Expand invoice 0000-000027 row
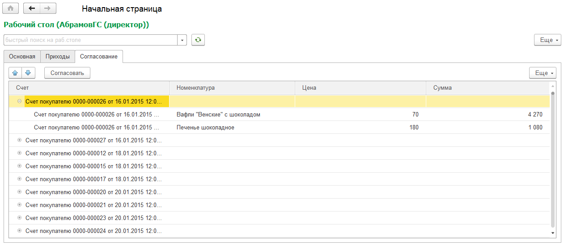 (19, 140)
